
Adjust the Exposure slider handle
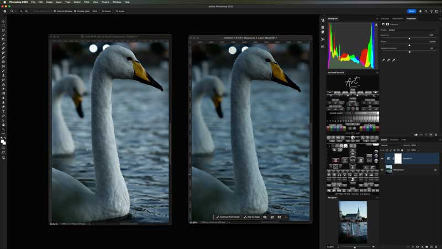[409, 38]
